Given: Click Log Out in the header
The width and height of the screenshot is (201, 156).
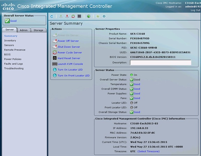Looking at the screenshot, I should coord(195,10).
